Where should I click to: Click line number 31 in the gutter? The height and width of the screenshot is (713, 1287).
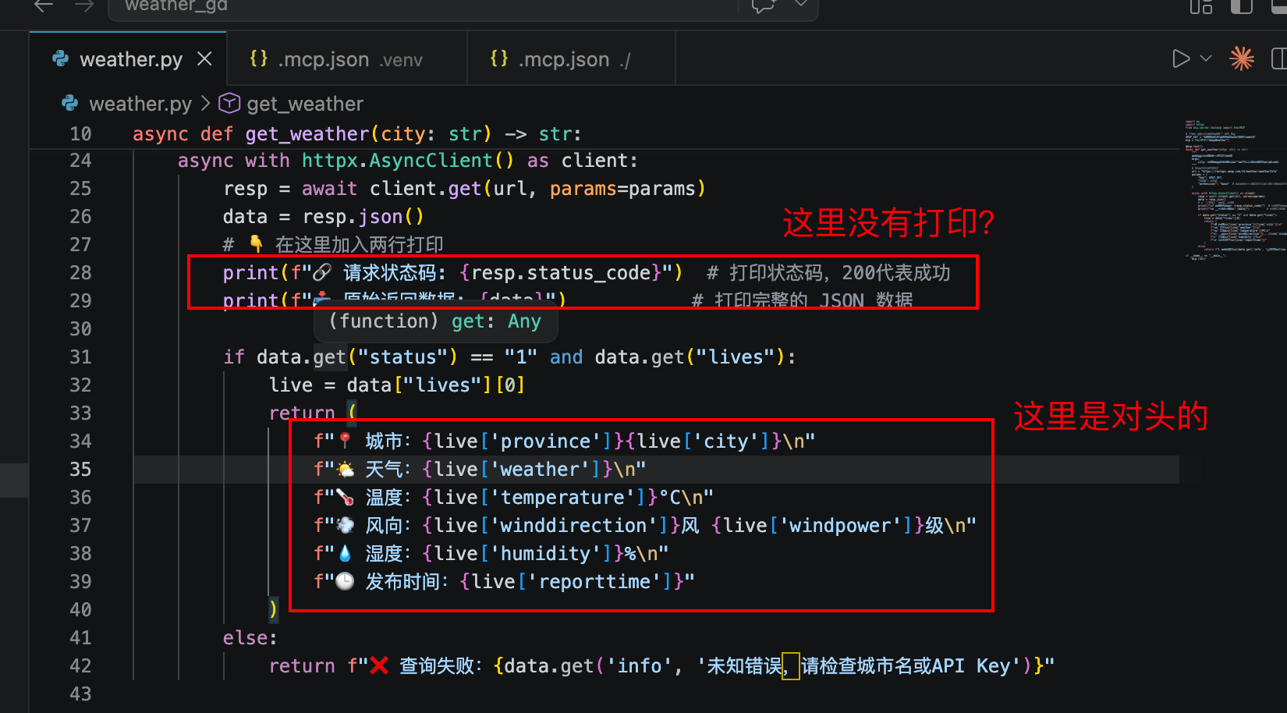point(80,356)
